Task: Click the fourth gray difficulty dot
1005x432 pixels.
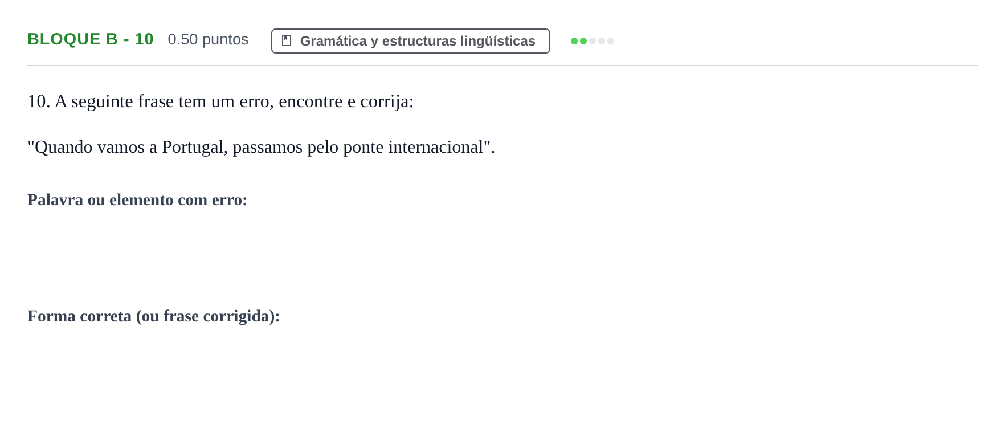Action: [x=602, y=41]
